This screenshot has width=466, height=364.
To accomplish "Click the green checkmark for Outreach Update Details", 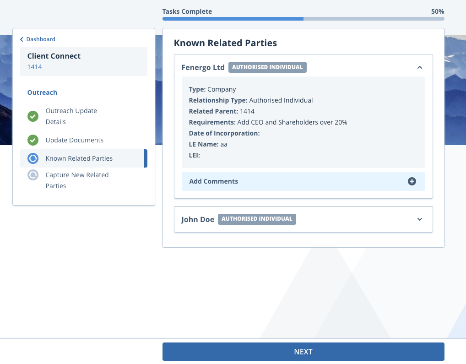I will (33, 116).
